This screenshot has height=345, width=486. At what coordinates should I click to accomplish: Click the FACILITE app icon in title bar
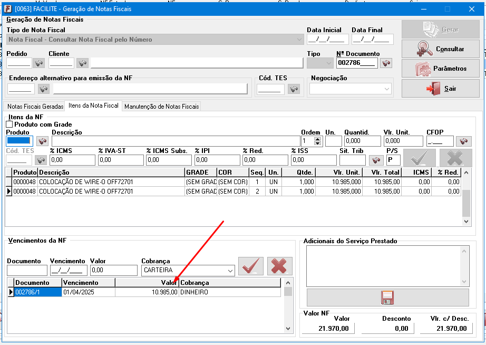pos(8,9)
